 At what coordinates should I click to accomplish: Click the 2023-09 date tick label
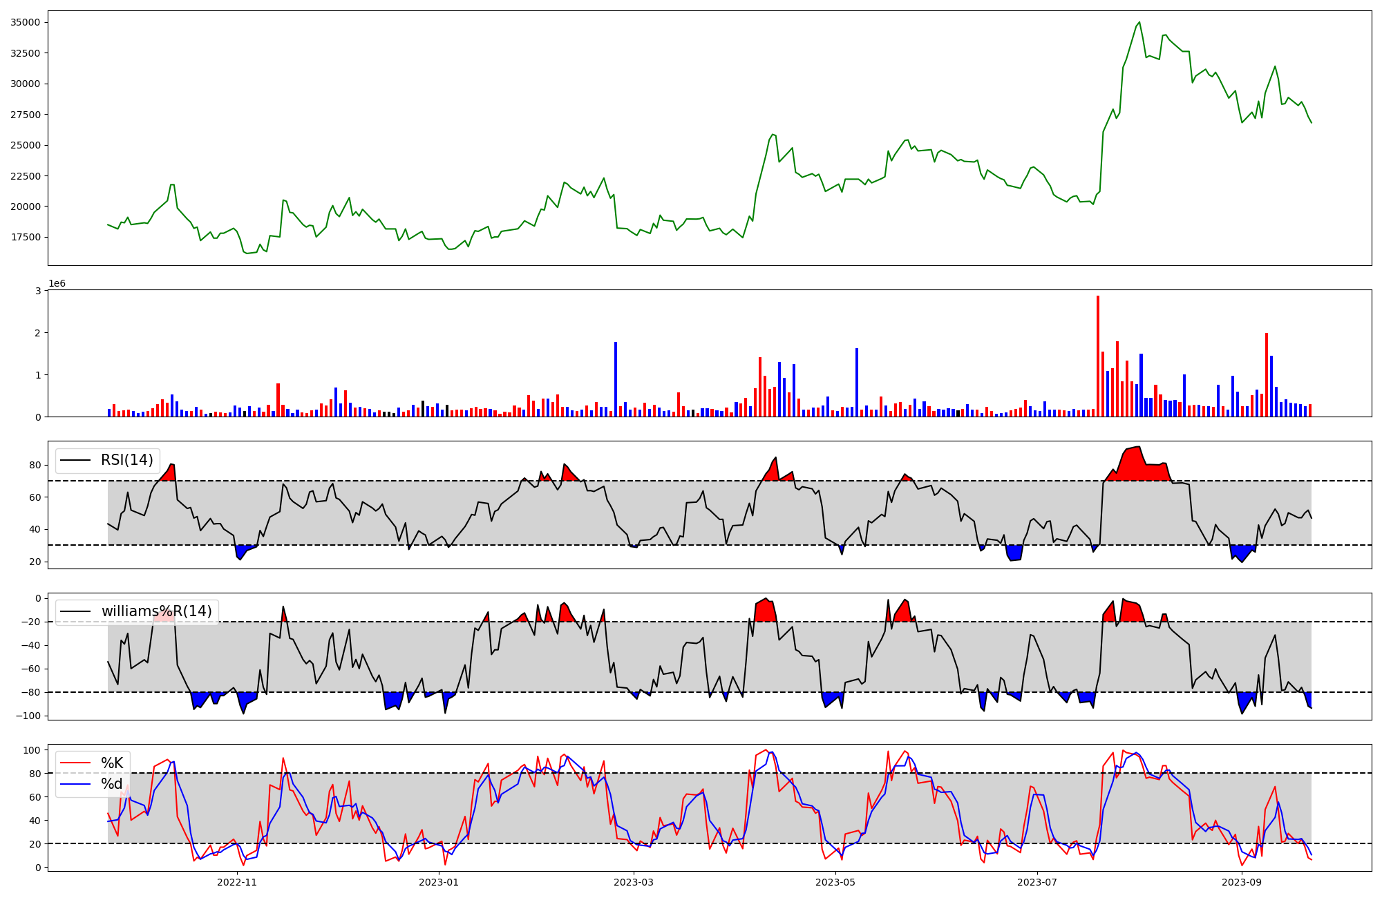click(1242, 882)
